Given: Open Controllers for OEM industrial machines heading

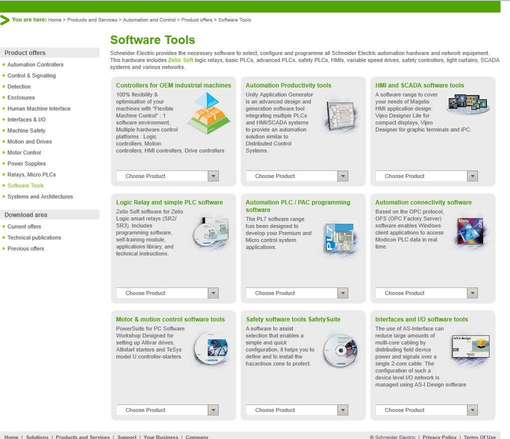Looking at the screenshot, I should [174, 85].
